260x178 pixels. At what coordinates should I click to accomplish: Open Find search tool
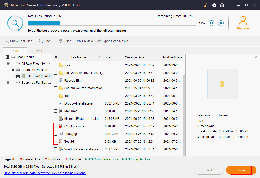tap(44, 41)
